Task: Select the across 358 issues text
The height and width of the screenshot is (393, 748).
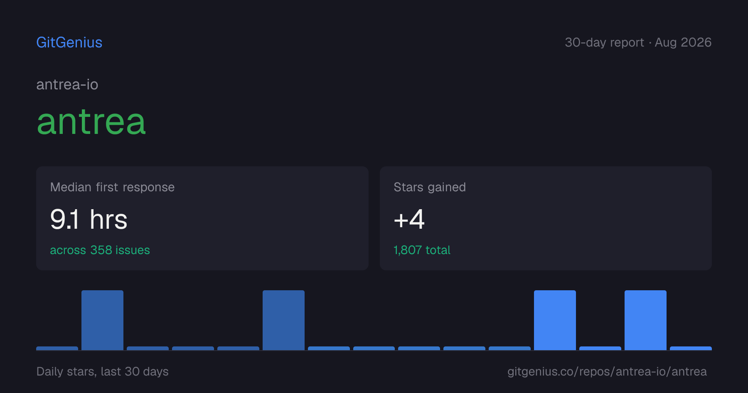Action: 100,250
